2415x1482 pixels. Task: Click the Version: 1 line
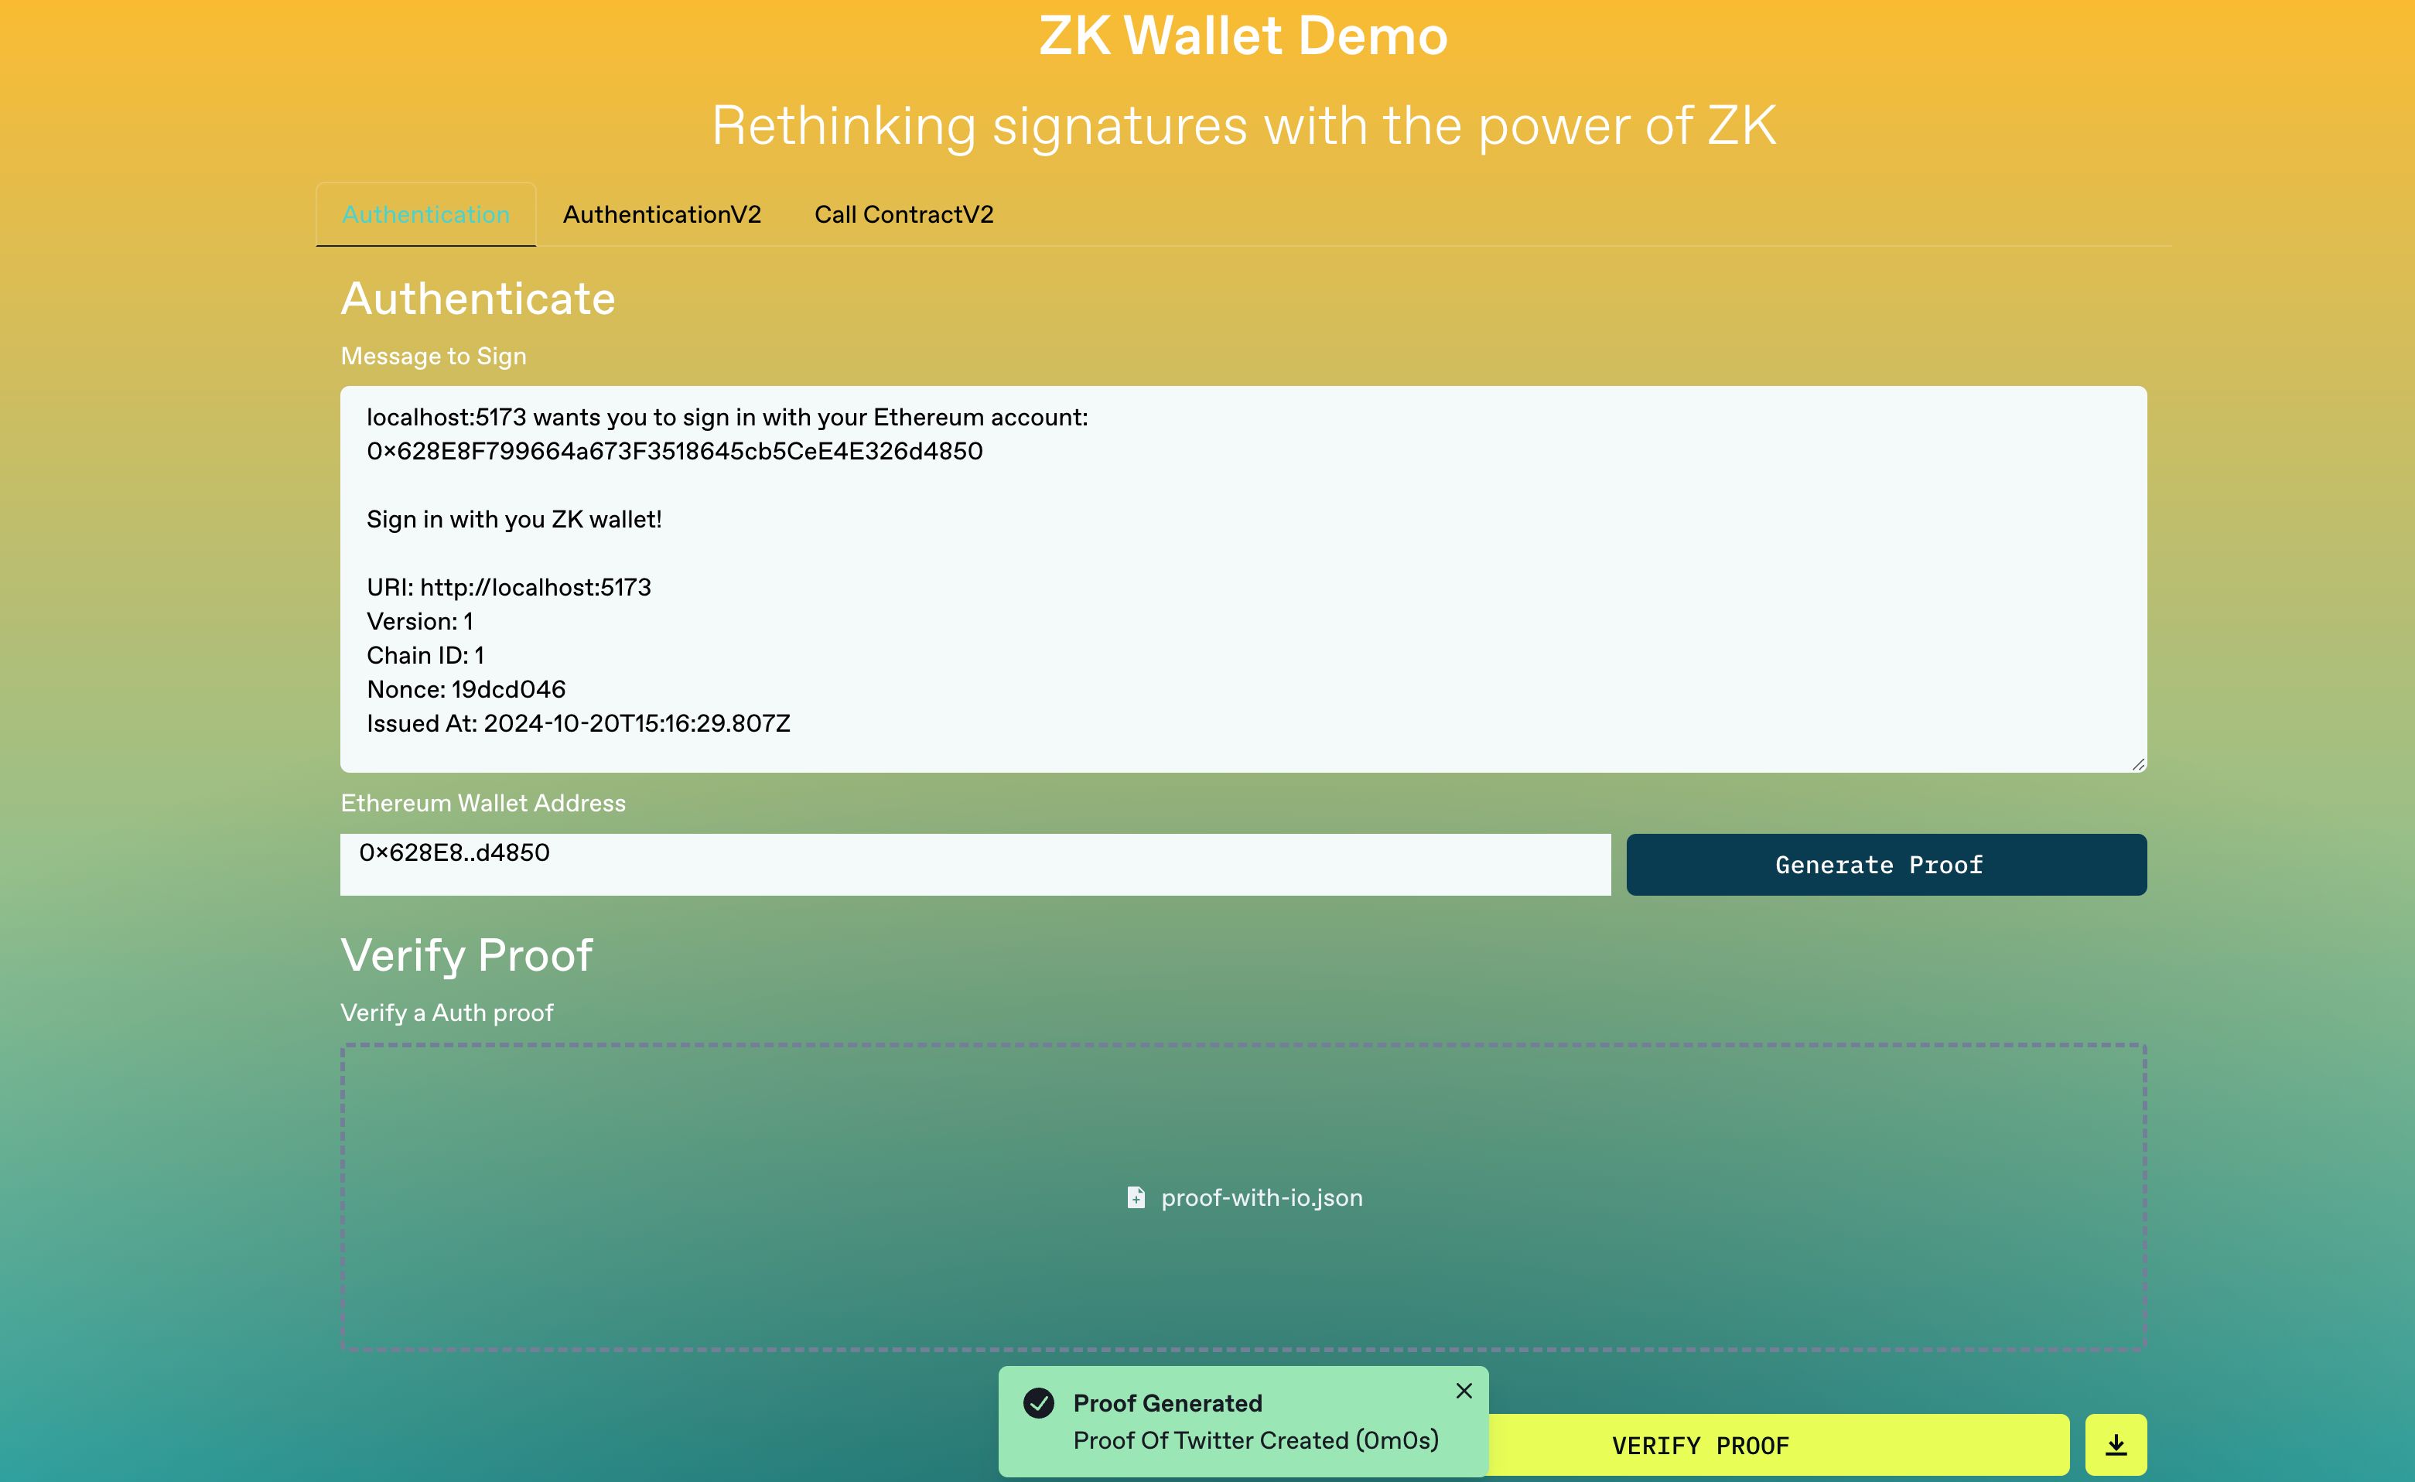coord(419,621)
